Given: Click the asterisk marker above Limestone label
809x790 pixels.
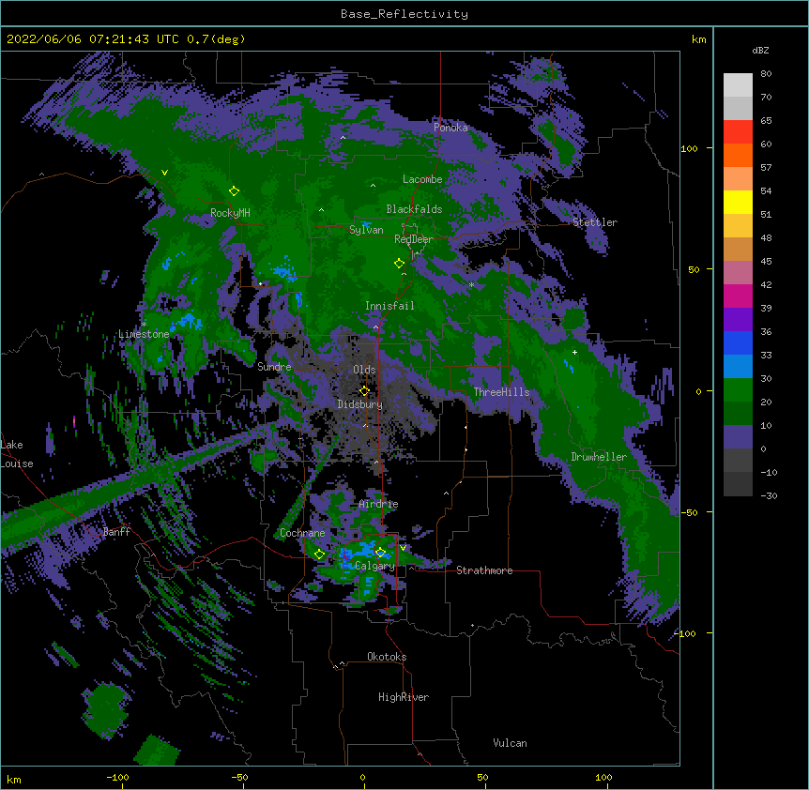Looking at the screenshot, I should [x=144, y=324].
